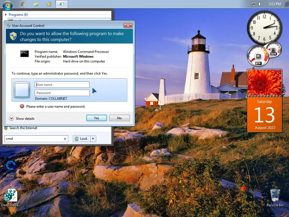Click the Chrome icon beside Search the Internet
Viewport: 289px width, 217px height.
pos(6,128)
